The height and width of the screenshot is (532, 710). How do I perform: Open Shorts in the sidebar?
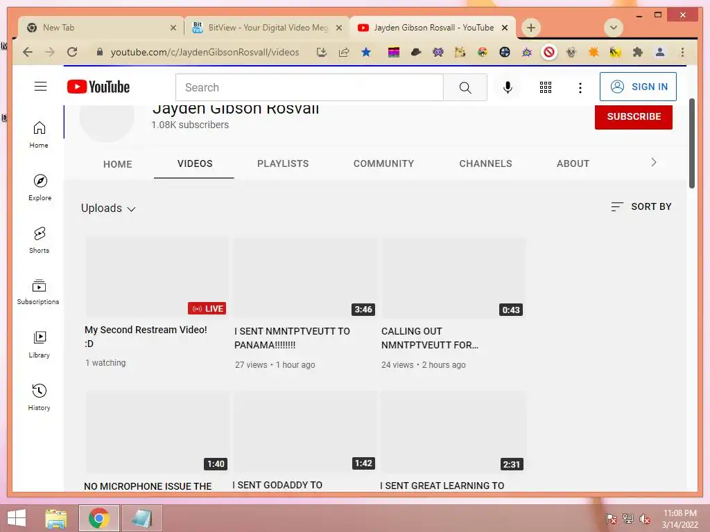coord(40,240)
